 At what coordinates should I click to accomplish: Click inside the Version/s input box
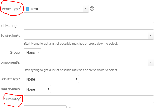point(86,36)
